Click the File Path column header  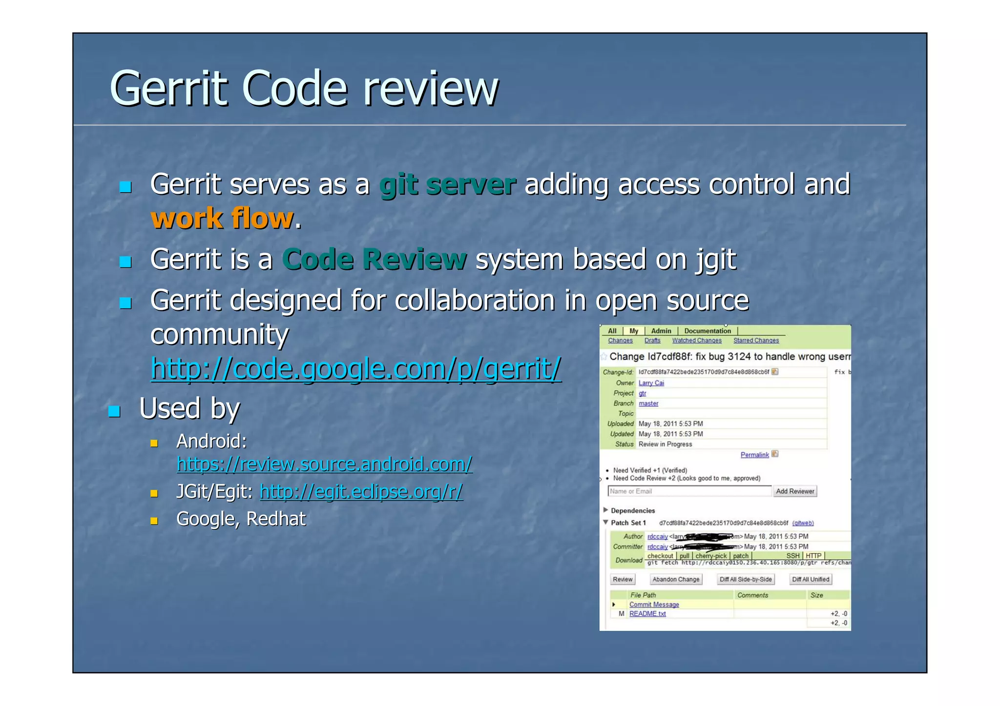[x=643, y=595]
